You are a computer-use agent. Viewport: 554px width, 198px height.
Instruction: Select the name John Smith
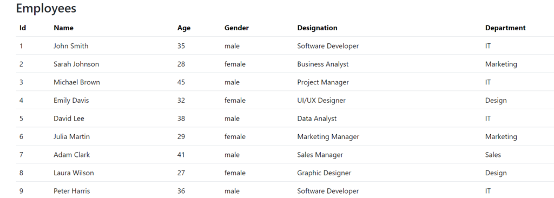(71, 46)
